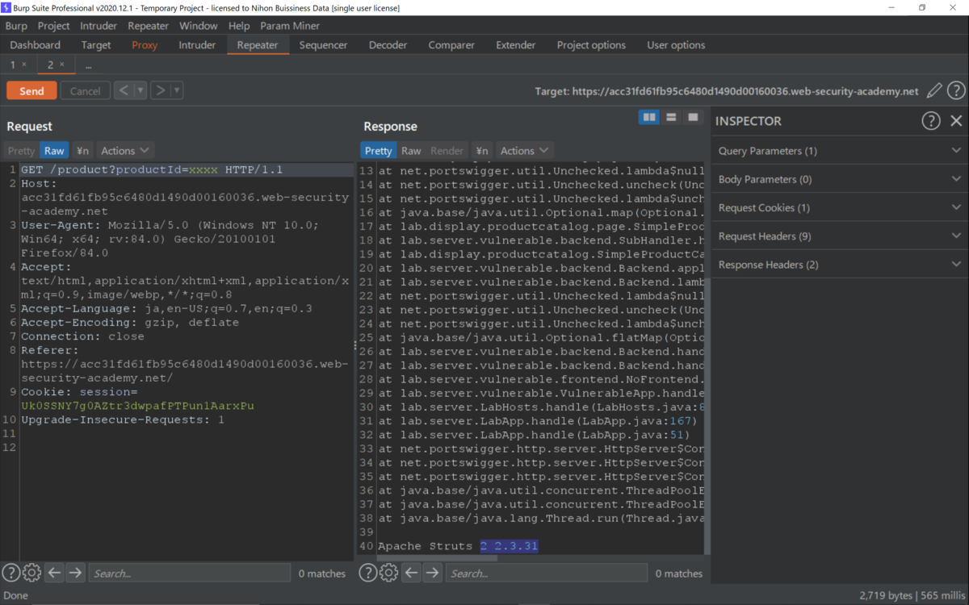969x605 pixels.
Task: Open the Intruder menu
Action: click(x=99, y=26)
